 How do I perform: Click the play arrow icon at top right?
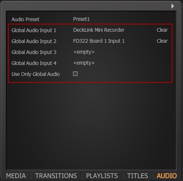(173, 6)
